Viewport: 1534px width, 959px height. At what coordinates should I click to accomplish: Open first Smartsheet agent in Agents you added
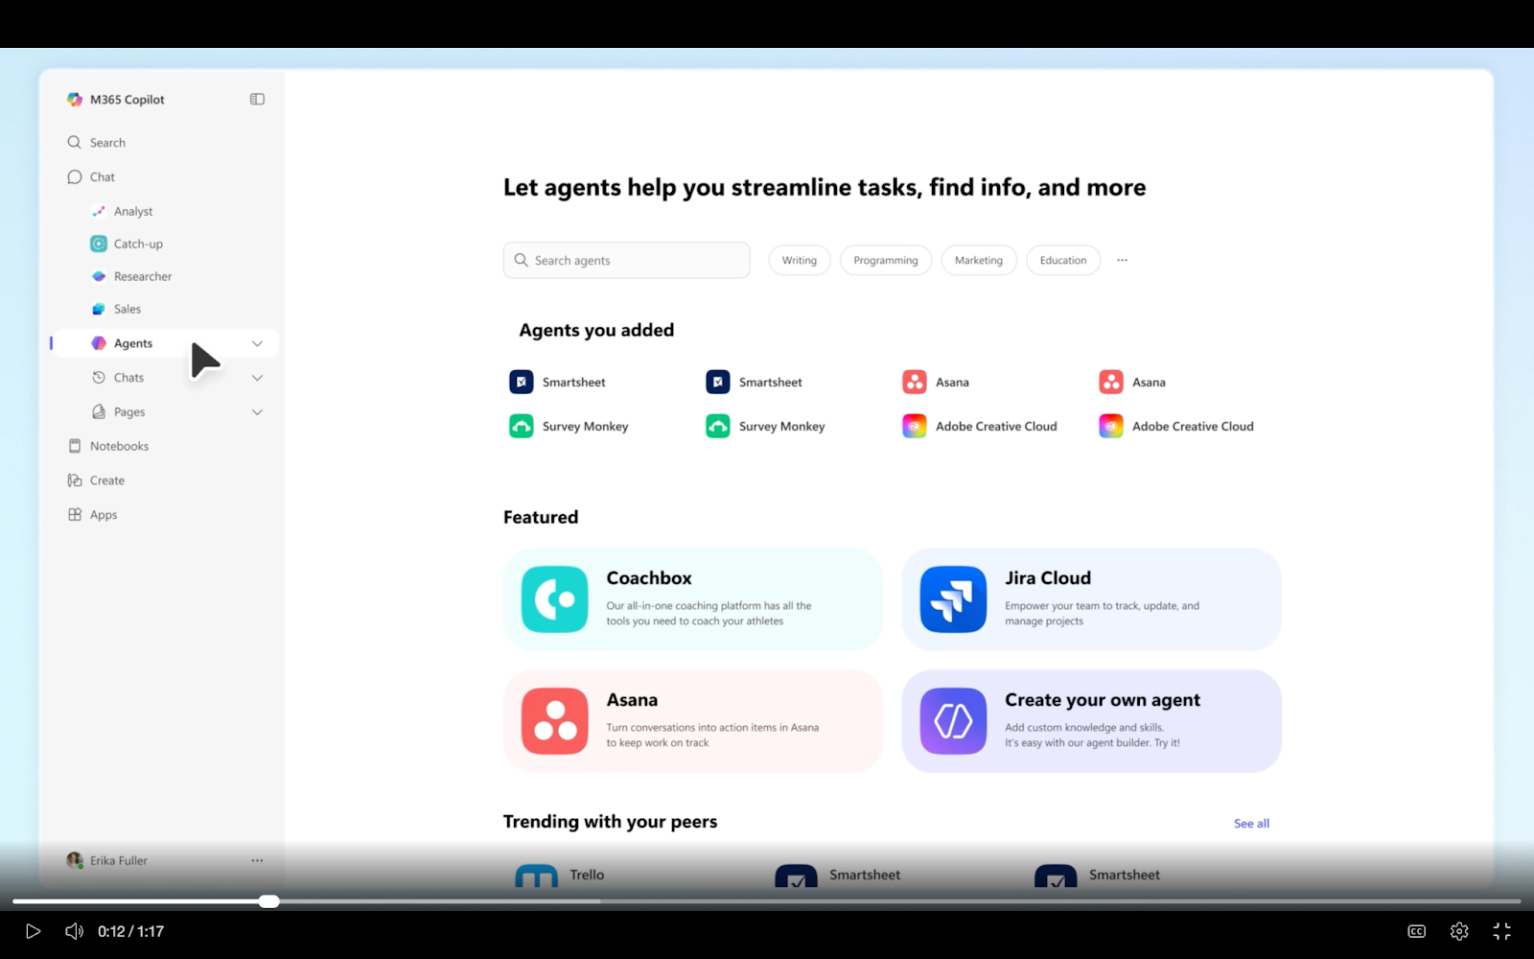pyautogui.click(x=557, y=383)
